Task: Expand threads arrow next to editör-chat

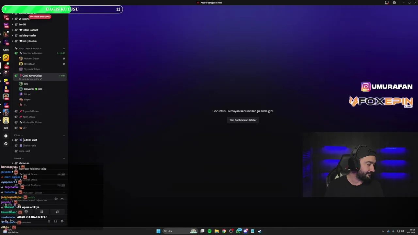Action: (12, 140)
